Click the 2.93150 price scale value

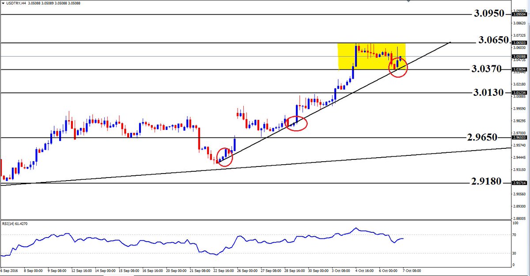[519, 170]
